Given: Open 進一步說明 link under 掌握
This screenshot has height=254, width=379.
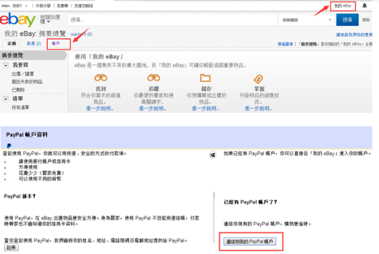Looking at the screenshot, I should point(258,108).
